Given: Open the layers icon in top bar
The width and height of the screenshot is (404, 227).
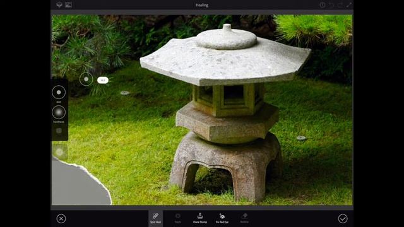Looking at the screenshot, I should click(59, 5).
